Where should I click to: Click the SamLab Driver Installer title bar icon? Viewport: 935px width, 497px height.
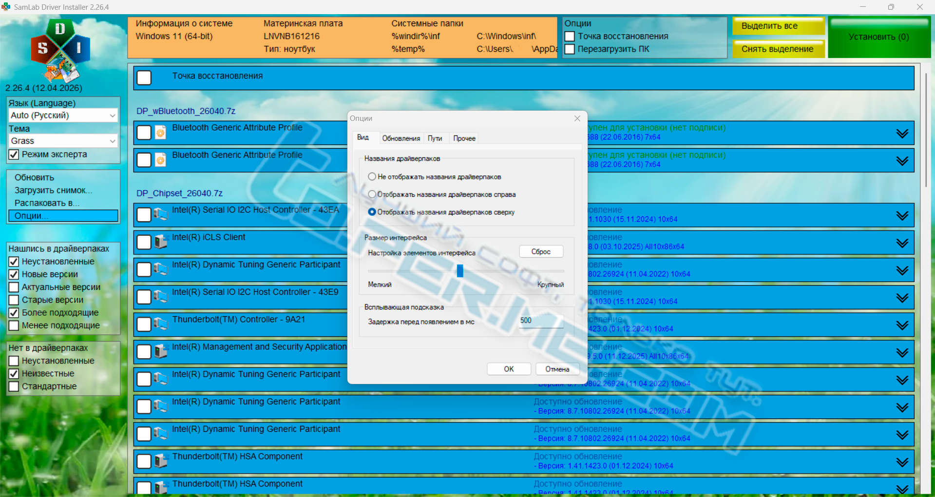tap(6, 7)
